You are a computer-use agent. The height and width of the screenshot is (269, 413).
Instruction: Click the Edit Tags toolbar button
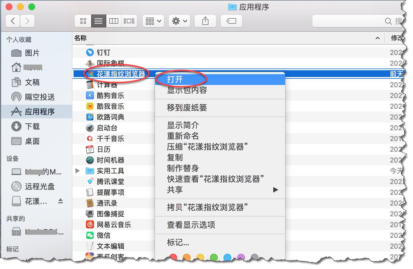pyautogui.click(x=231, y=21)
